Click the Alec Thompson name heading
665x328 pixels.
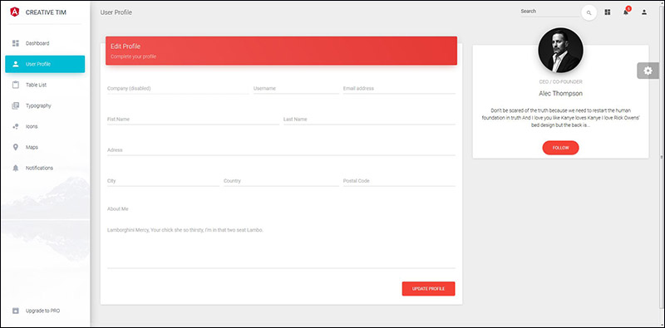[x=560, y=94]
